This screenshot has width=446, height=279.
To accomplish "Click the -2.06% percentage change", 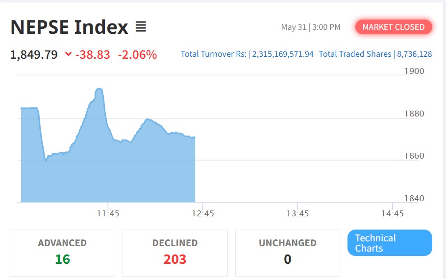I will click(x=137, y=54).
